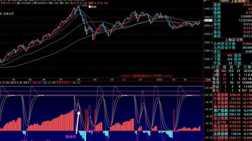
Task: Click the 五档委卖手数 row
Action: pyautogui.click(x=233, y=48)
